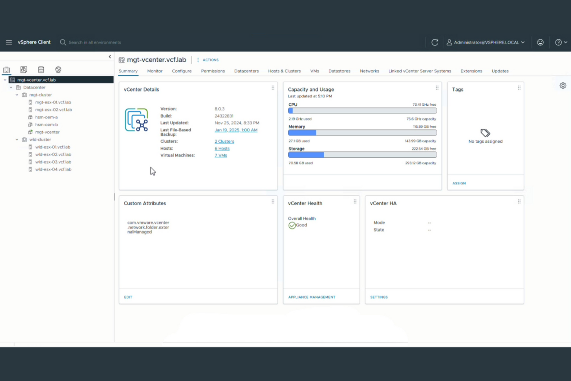Viewport: 571px width, 381px height.
Task: Click the vSphere Client title
Action: coord(34,42)
